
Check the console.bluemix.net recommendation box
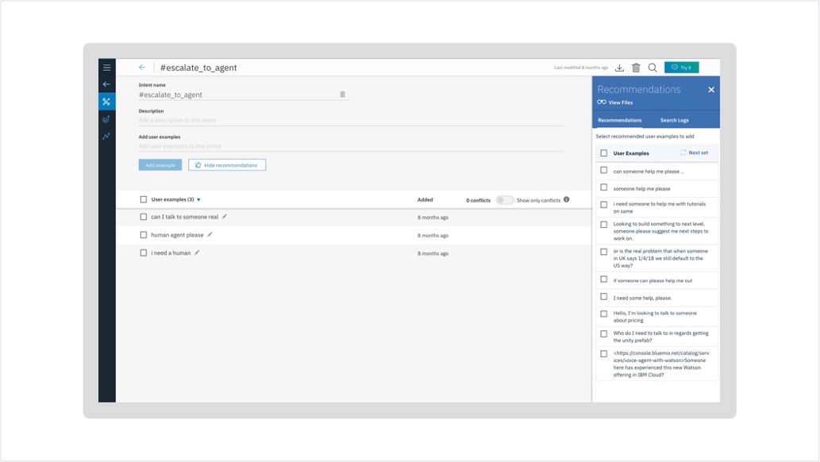[x=604, y=354]
